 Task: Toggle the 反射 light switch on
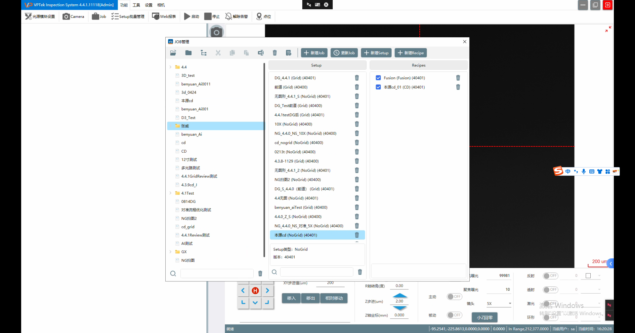coord(550,276)
